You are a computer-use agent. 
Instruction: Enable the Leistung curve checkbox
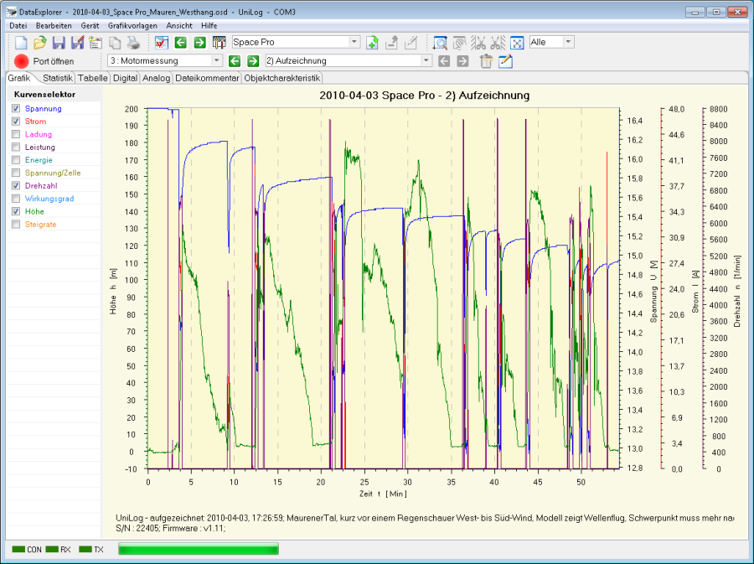(x=16, y=147)
